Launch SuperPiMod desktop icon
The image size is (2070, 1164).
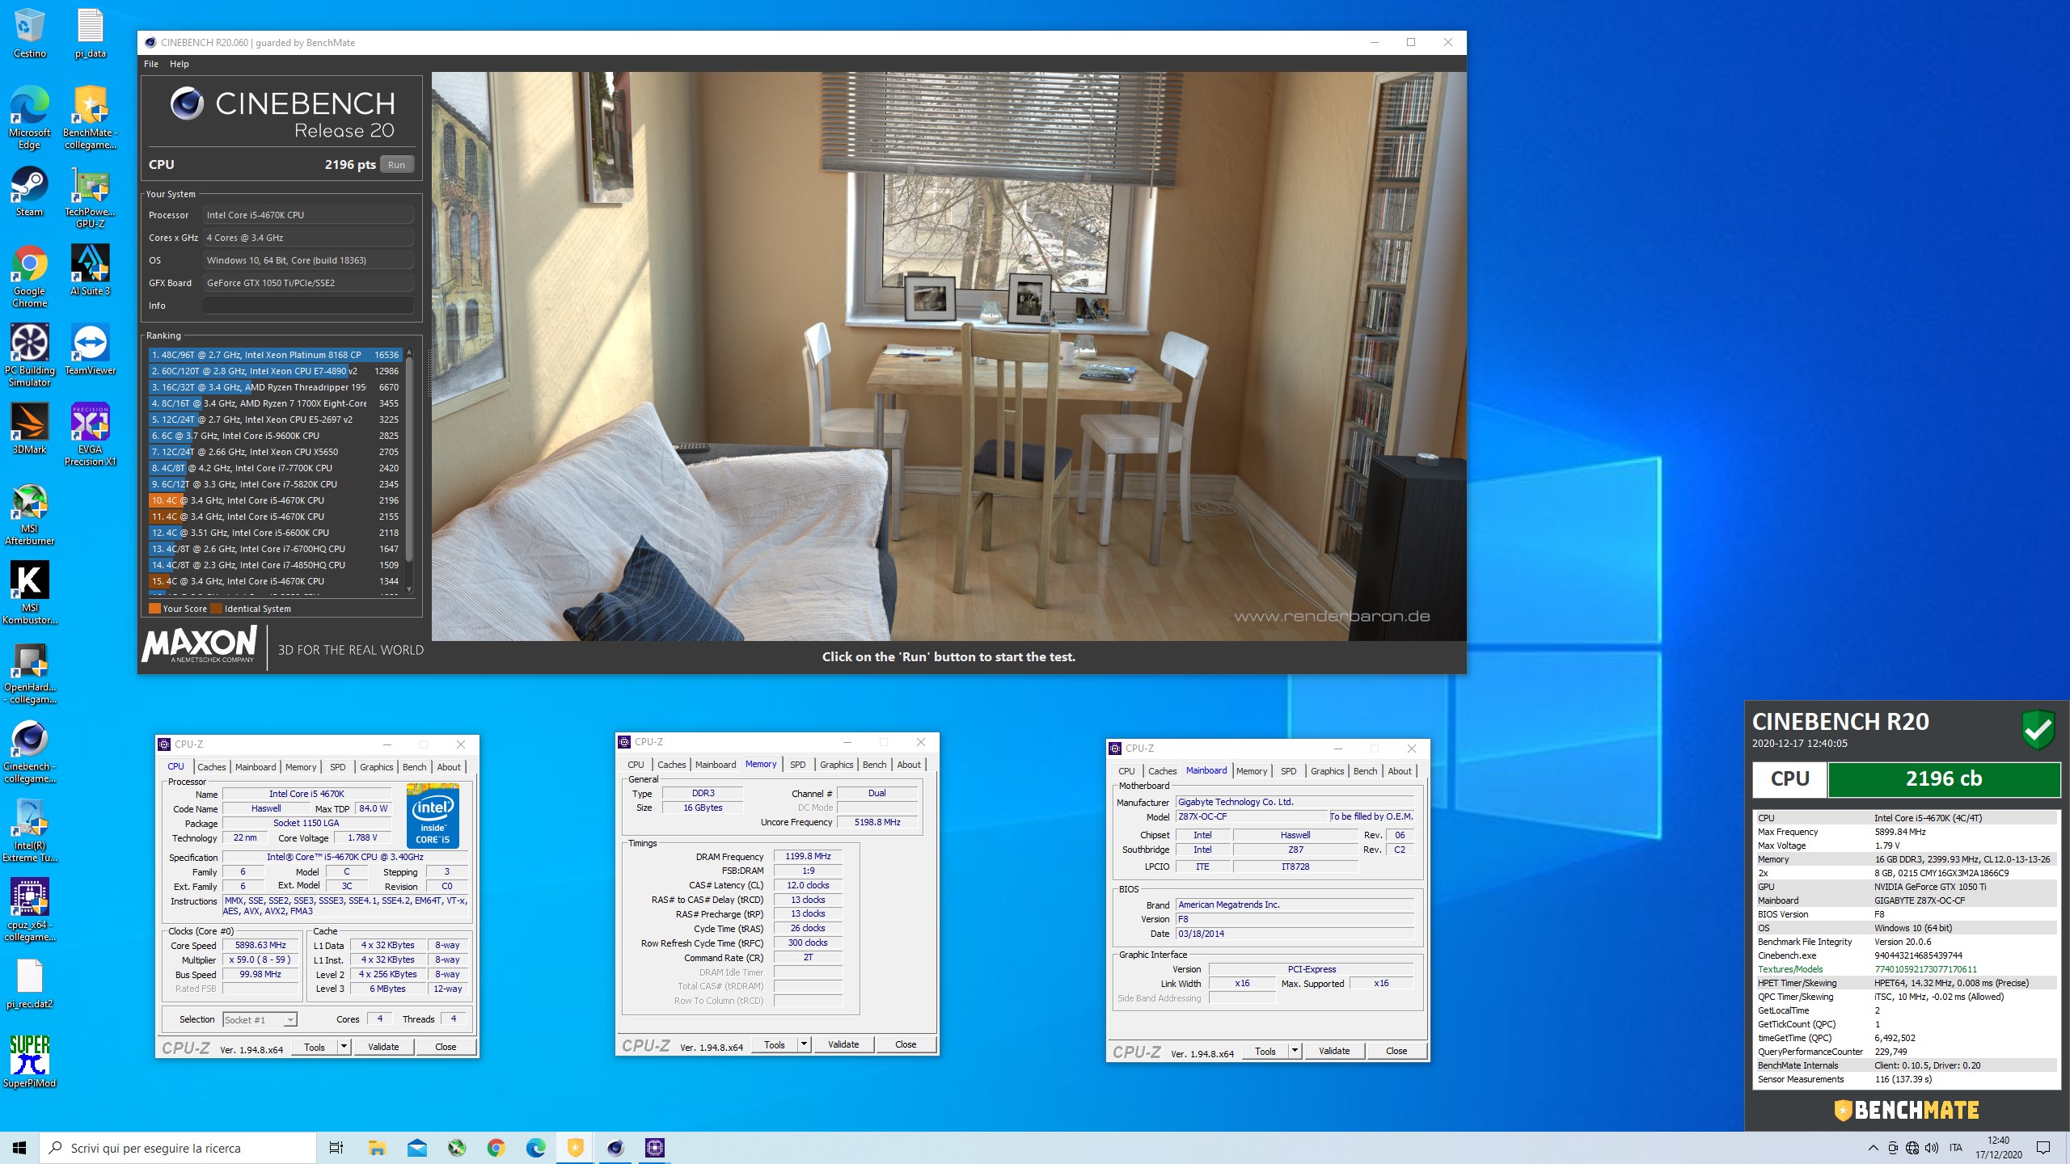pos(29,1063)
